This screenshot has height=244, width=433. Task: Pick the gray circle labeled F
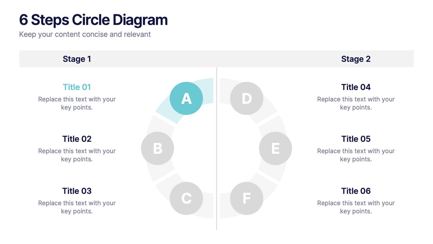tap(247, 198)
